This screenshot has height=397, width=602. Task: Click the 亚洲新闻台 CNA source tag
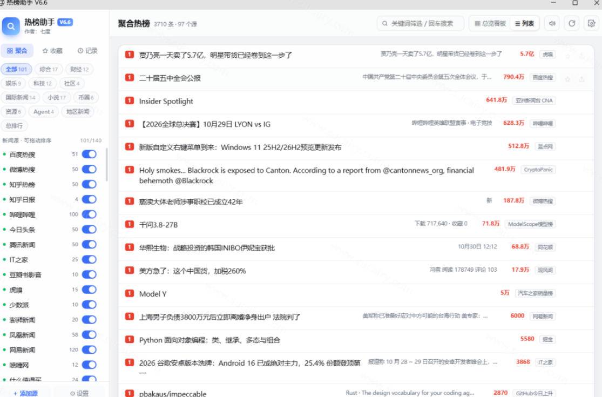[533, 100]
